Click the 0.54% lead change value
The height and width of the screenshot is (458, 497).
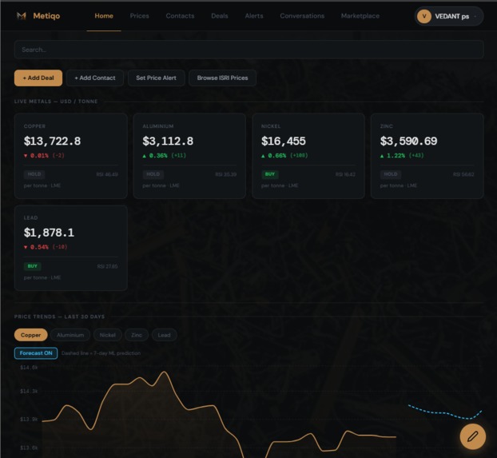click(x=39, y=247)
